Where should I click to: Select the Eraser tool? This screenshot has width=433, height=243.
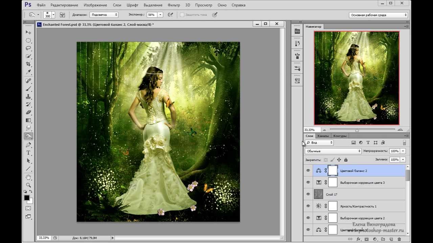click(28, 112)
